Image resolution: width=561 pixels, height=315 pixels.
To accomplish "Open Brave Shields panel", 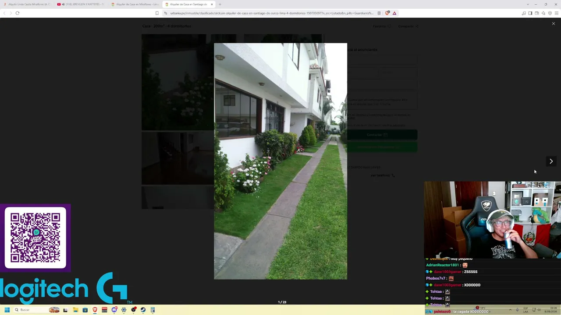I will 387,13.
